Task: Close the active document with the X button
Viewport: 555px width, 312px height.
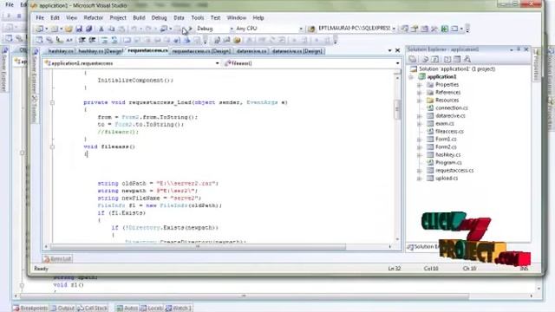Action: tap(397, 50)
